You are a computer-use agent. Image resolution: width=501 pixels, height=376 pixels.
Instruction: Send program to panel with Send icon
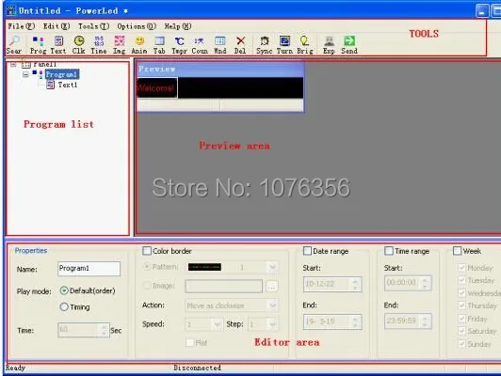click(x=349, y=44)
